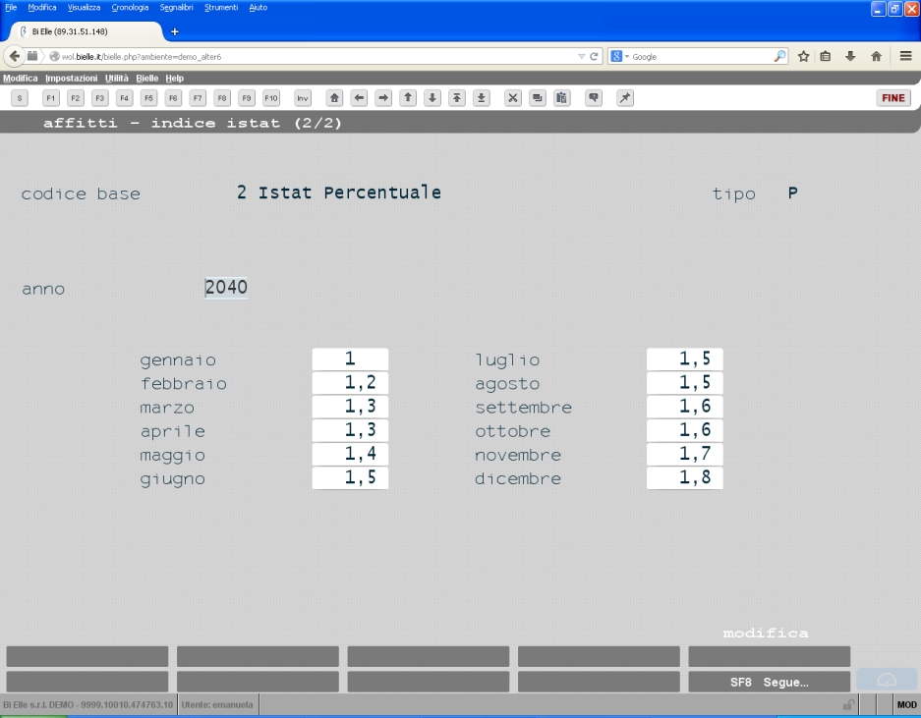Image resolution: width=921 pixels, height=718 pixels.
Task: Click the Inv (enter) toolbar button
Action: point(303,98)
